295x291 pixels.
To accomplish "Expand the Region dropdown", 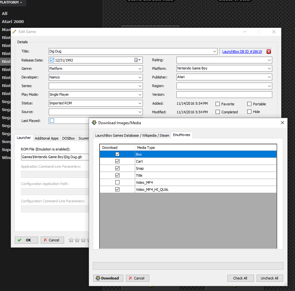I will pyautogui.click(x=269, y=86).
